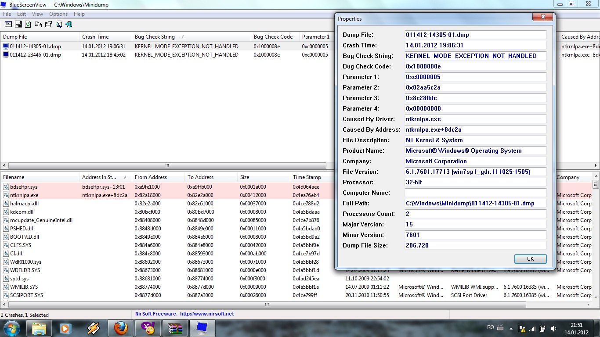
Task: Open the View menu
Action: pyautogui.click(x=37, y=14)
